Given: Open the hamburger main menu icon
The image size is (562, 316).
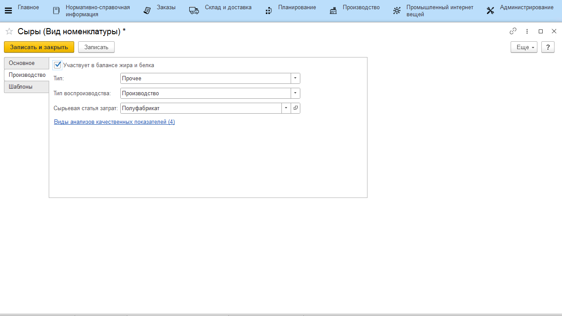Looking at the screenshot, I should tap(8, 11).
